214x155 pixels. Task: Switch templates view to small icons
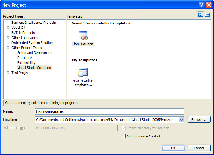[x=207, y=15]
